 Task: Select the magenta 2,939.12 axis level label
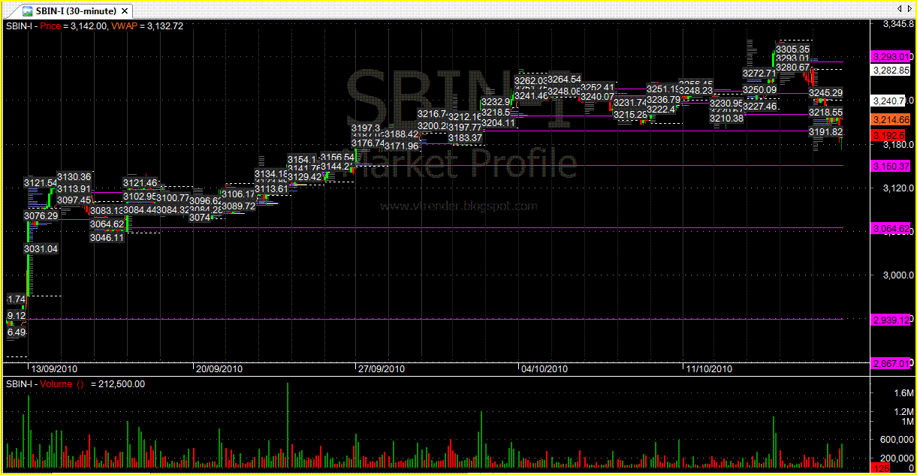(x=891, y=320)
